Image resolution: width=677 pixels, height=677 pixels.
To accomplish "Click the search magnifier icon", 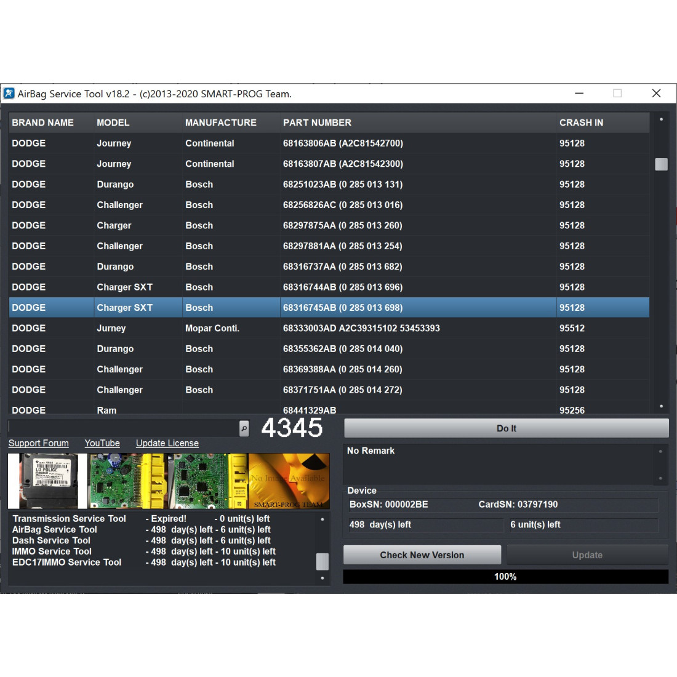I will [x=244, y=428].
